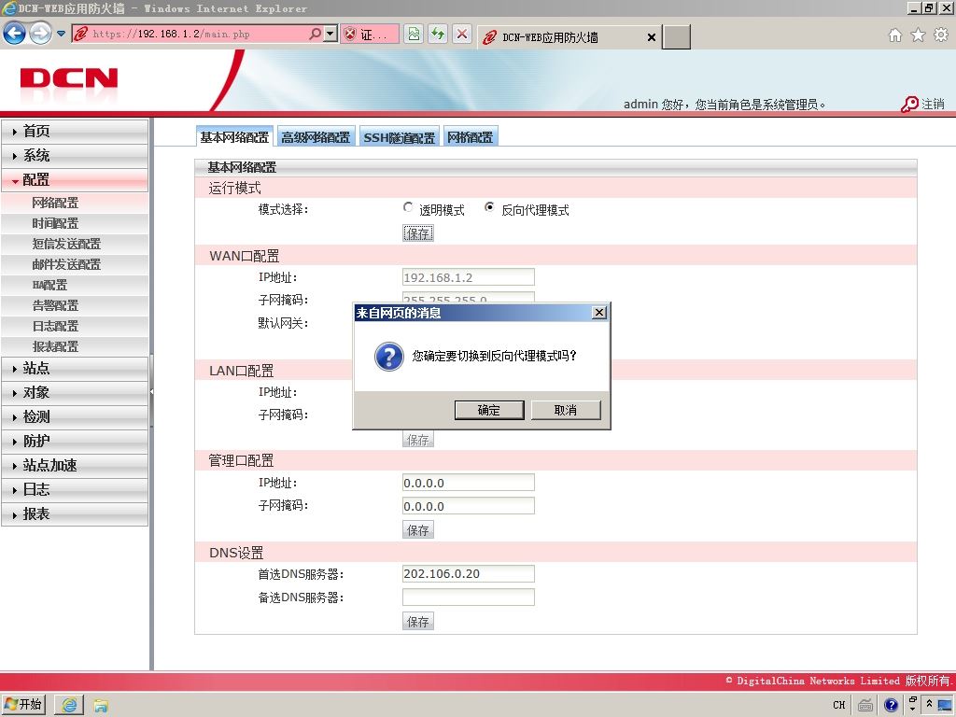The height and width of the screenshot is (717, 956).
Task: Switch to the 网桥配置 tab
Action: (471, 137)
